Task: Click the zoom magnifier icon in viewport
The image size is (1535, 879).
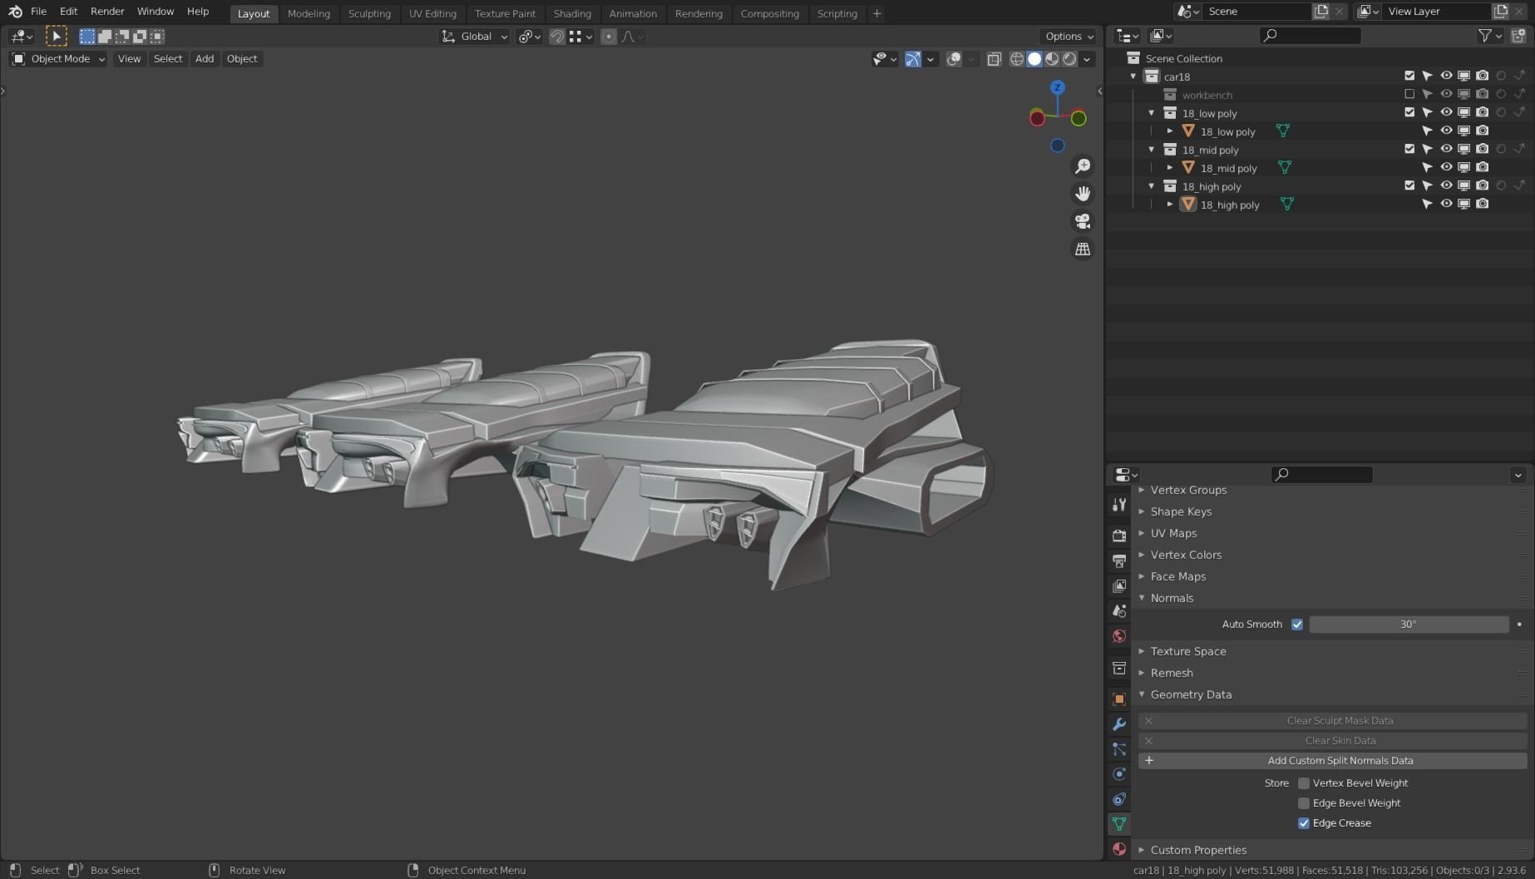Action: click(1083, 166)
